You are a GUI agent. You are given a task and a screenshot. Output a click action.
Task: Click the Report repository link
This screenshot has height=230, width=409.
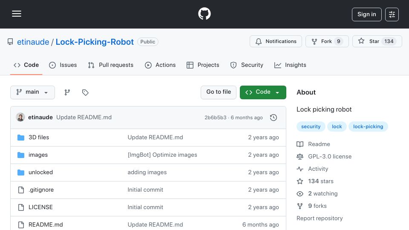click(x=320, y=218)
